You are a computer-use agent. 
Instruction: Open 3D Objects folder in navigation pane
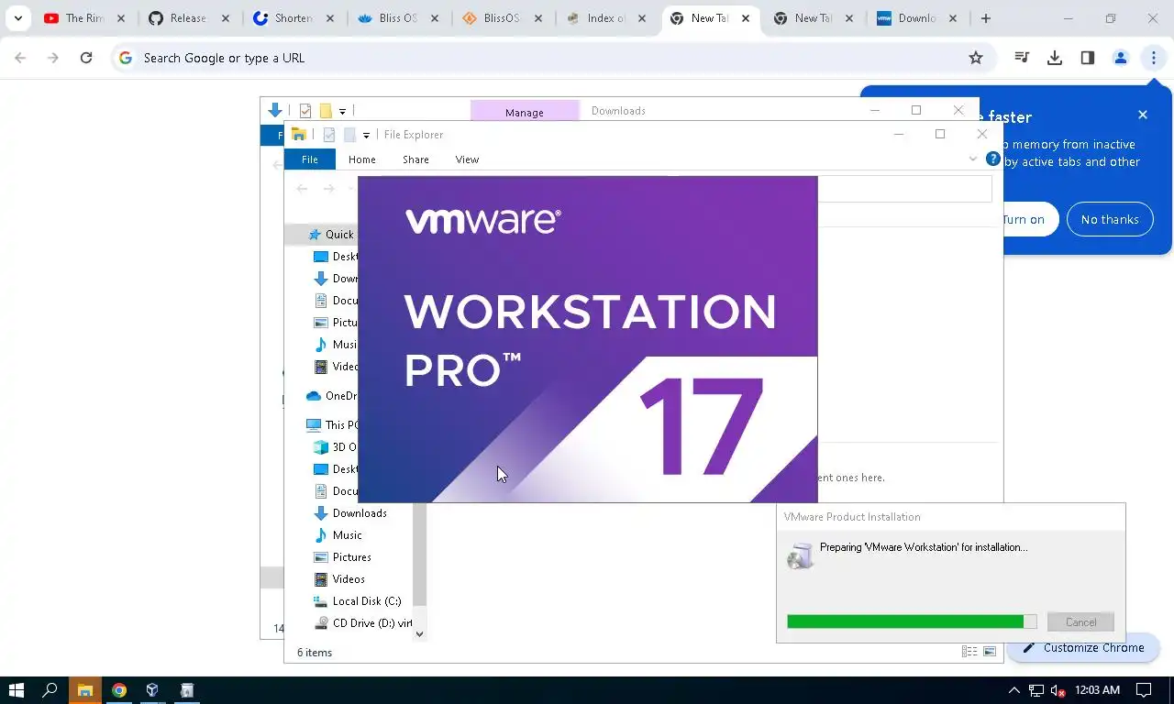pos(334,447)
